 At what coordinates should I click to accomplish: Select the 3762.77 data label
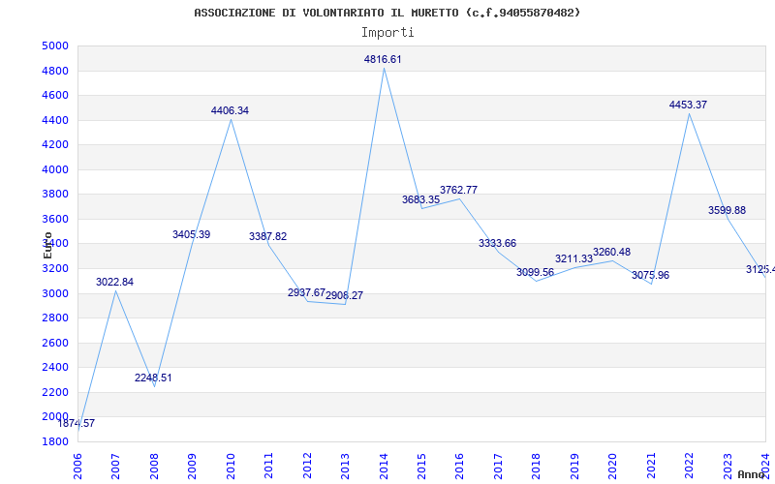[x=458, y=190]
